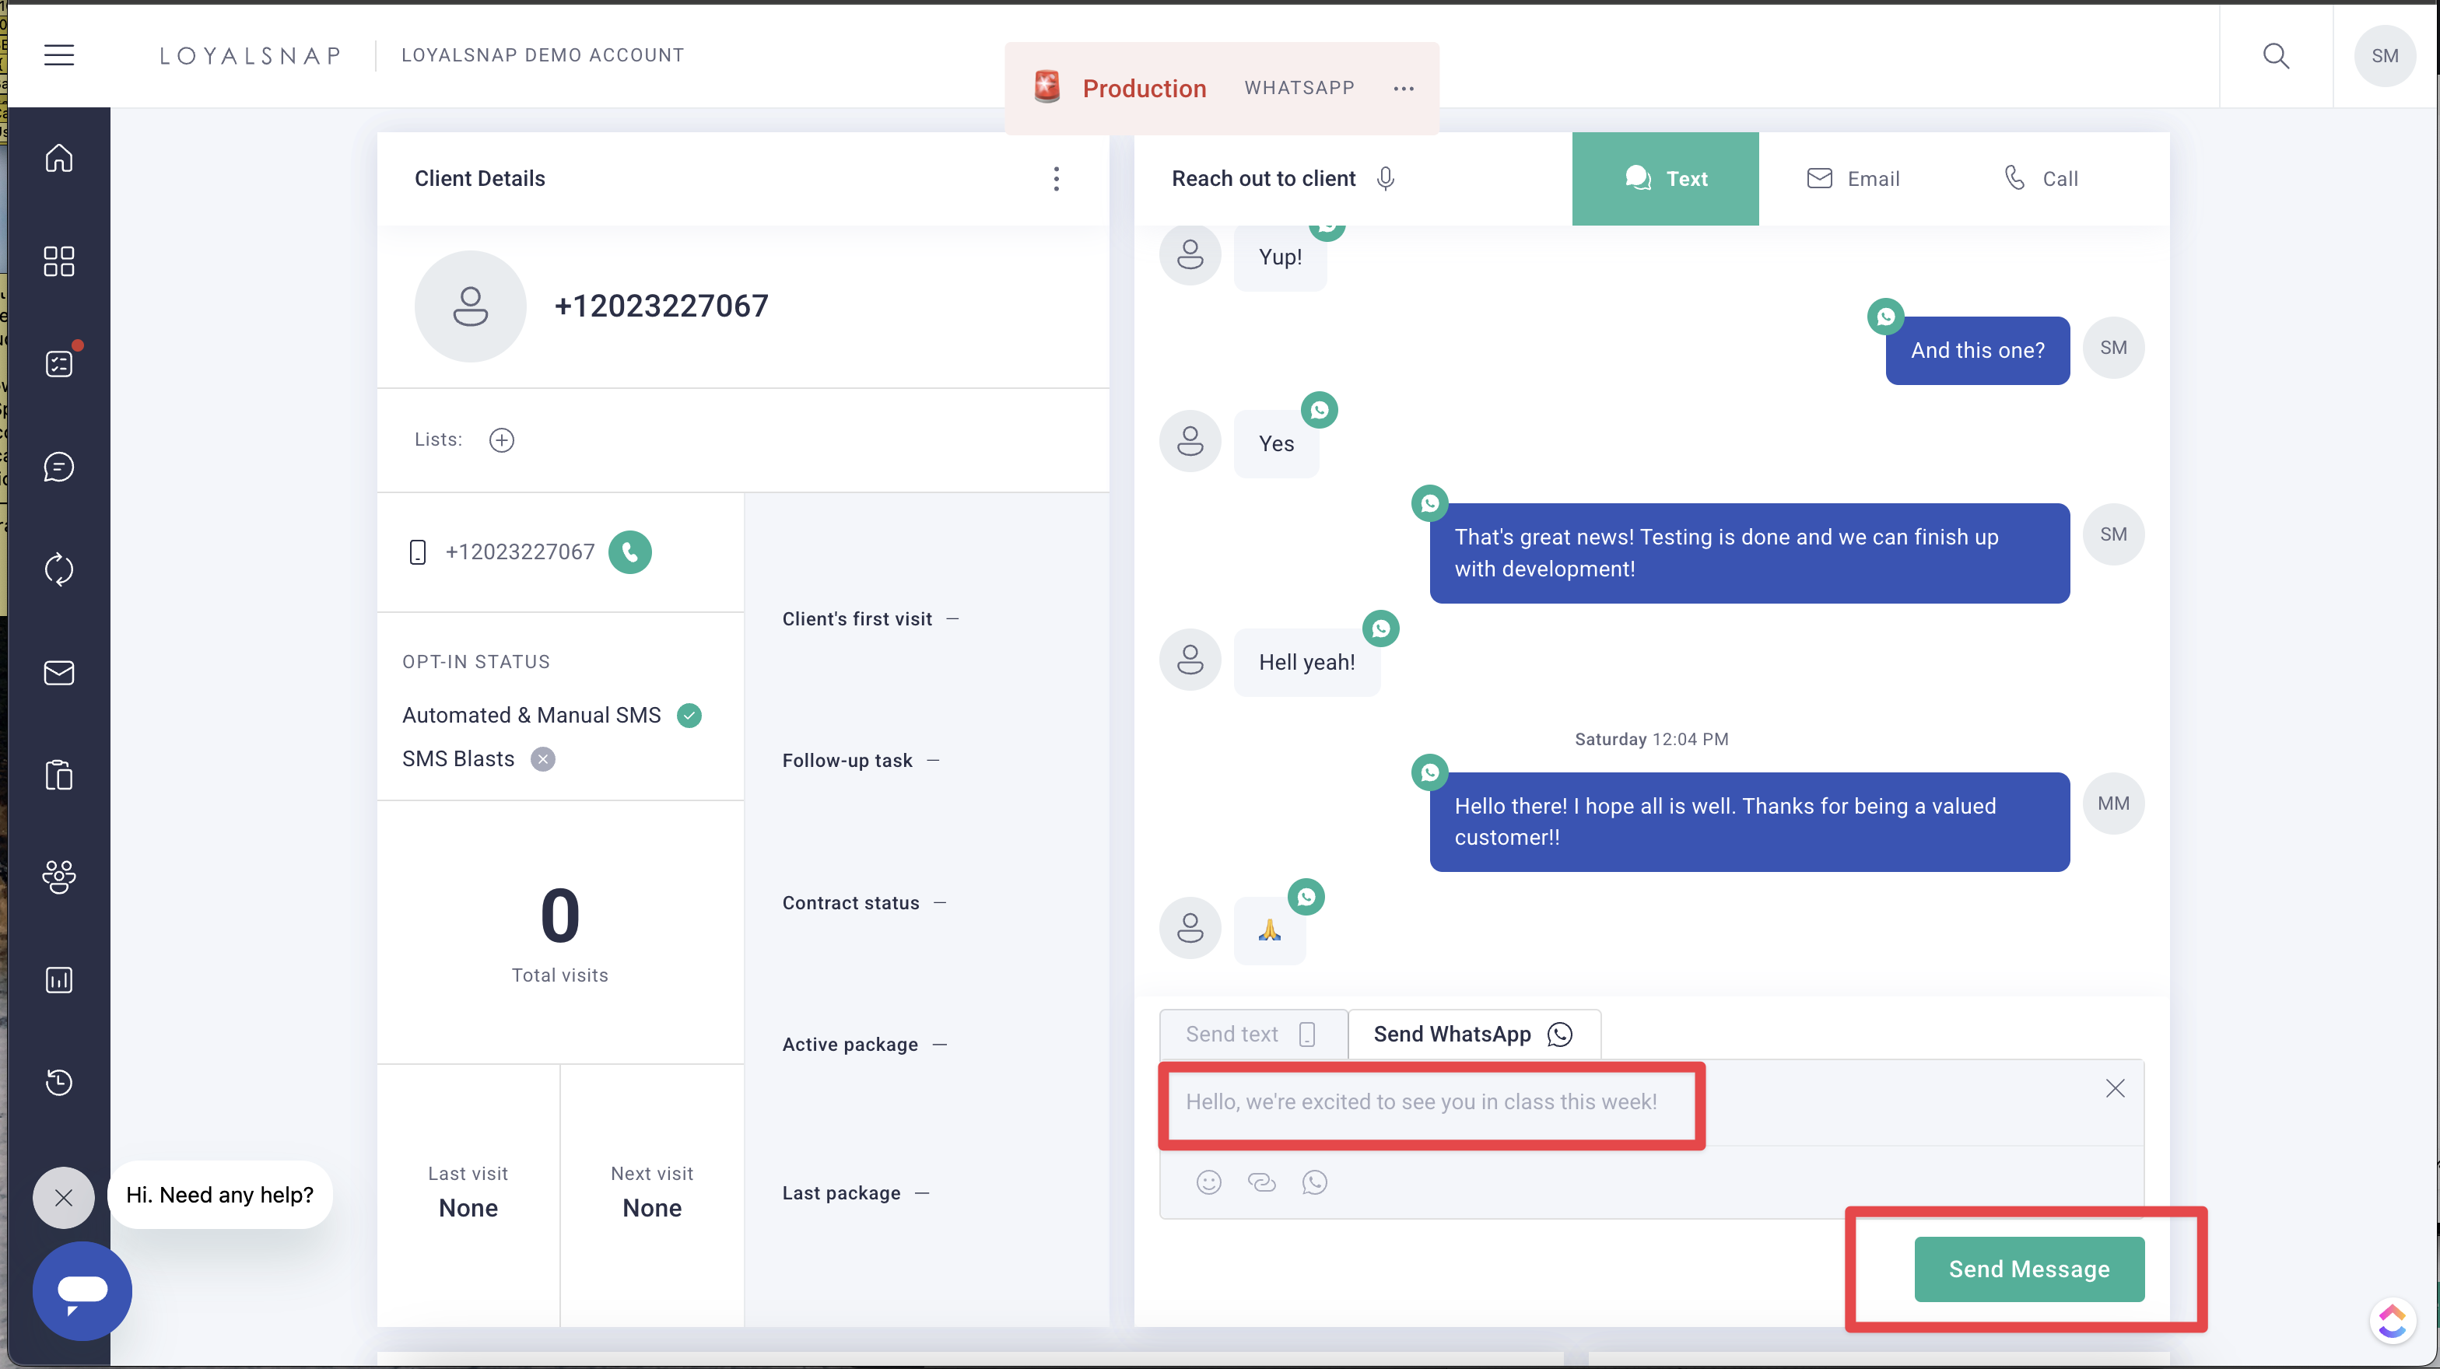Dismiss the 'Hi. Need any help?' chat prompt

click(x=64, y=1198)
